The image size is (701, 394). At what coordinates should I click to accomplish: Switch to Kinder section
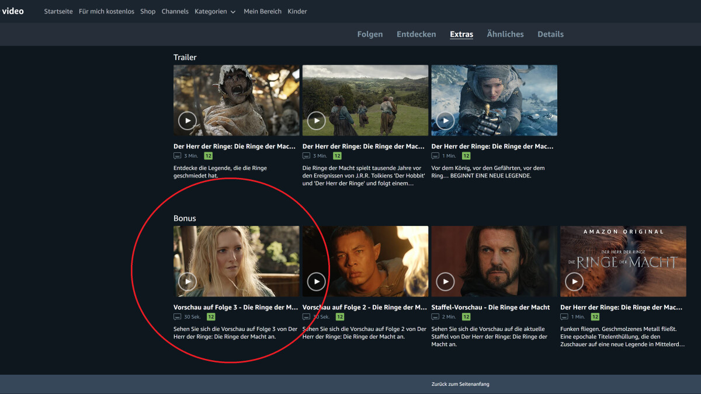(297, 12)
